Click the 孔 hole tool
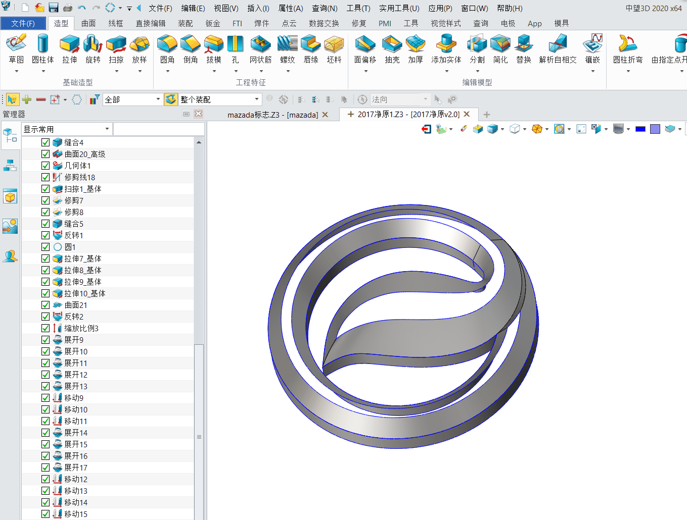The image size is (687, 520). click(x=236, y=49)
